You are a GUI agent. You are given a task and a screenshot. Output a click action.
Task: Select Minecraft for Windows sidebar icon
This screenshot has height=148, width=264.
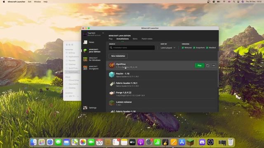[x=85, y=59]
